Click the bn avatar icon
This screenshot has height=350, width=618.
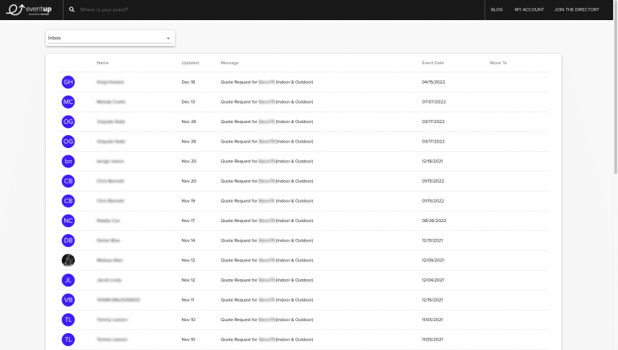click(x=68, y=161)
